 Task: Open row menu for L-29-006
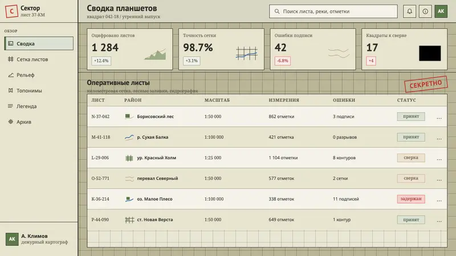pyautogui.click(x=439, y=159)
